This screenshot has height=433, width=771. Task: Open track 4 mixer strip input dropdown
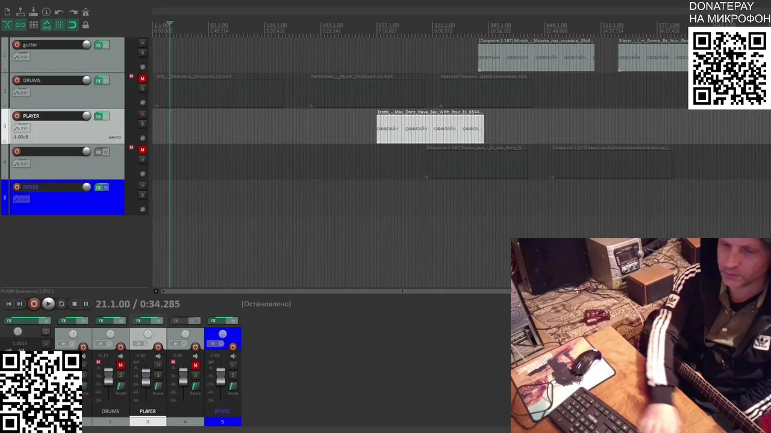click(x=177, y=343)
